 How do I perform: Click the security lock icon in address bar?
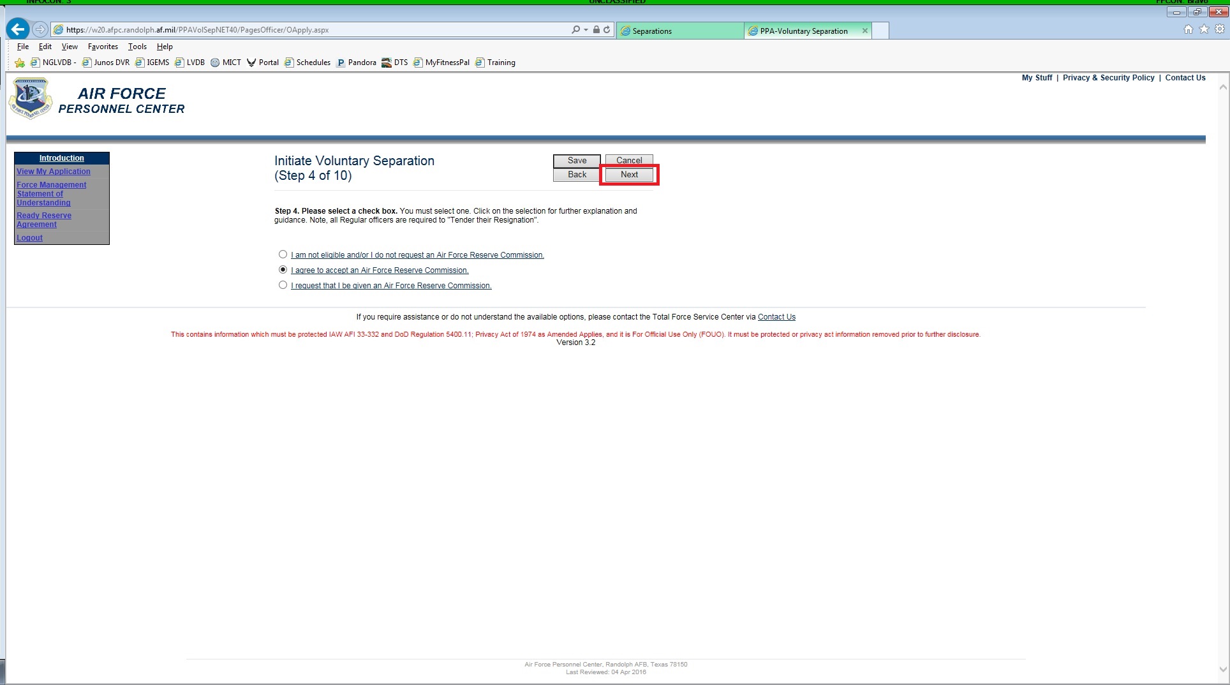(x=596, y=29)
